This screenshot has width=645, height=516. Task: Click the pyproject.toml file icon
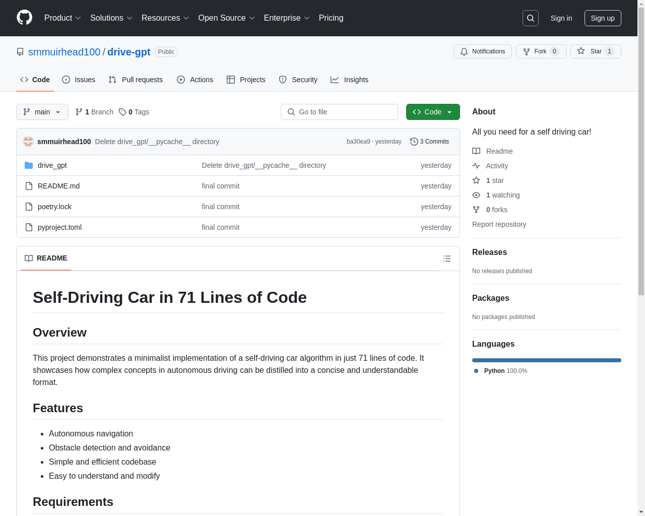pyautogui.click(x=29, y=227)
